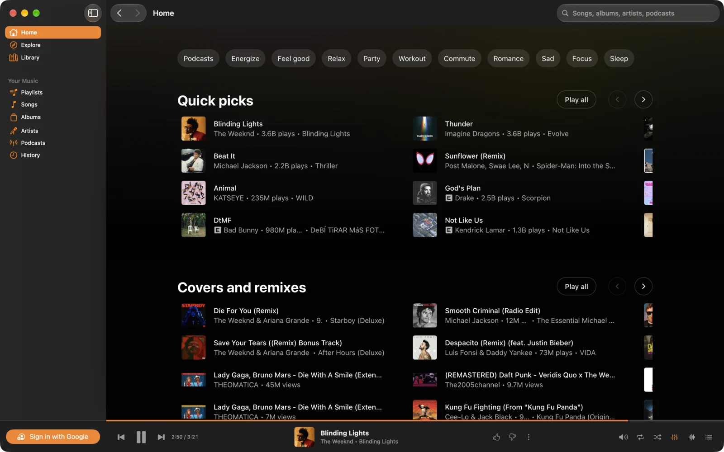Toggle shuffle mode

click(x=657, y=437)
